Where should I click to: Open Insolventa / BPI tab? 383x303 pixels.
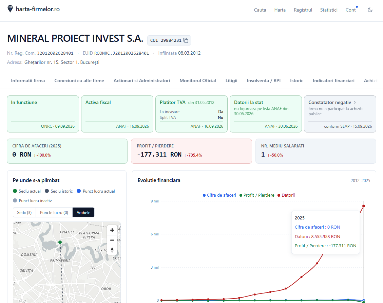coord(264,81)
